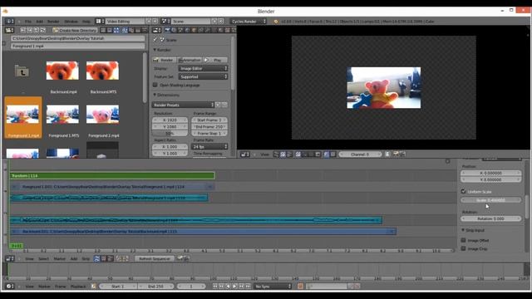Click the Blender icon in title bar
The image size is (532, 299).
(5, 11)
